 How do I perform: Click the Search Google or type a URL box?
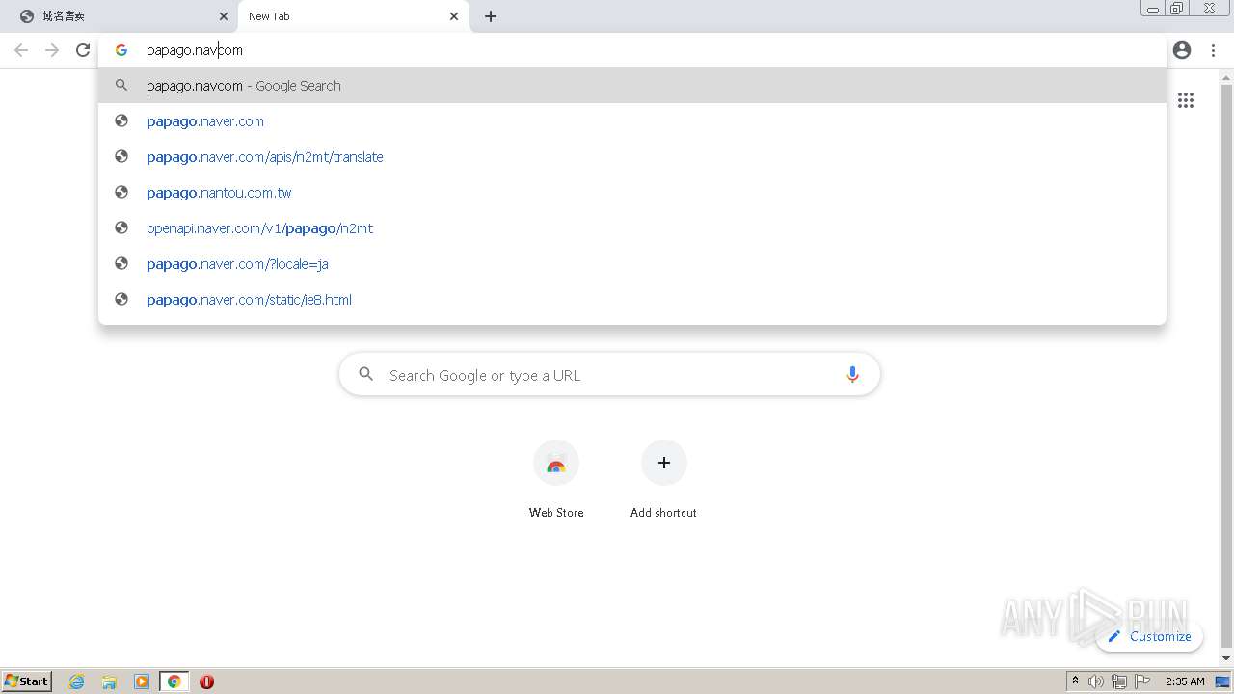coord(609,375)
